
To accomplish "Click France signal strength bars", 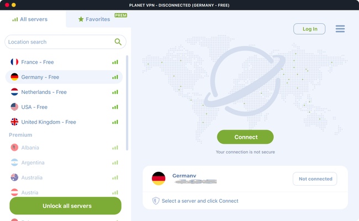I will click(115, 62).
